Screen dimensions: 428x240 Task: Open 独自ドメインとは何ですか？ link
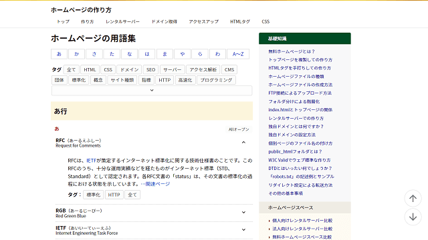[x=296, y=127]
